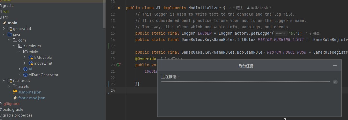The image size is (348, 120).
Task: Select the .gitignore file
Action: tap(11, 104)
